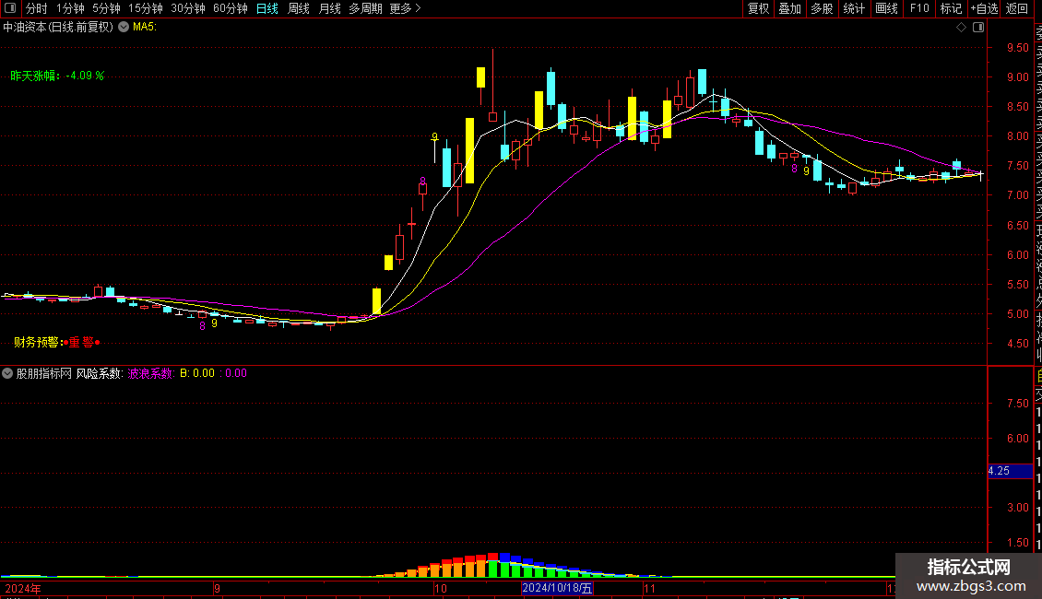The image size is (1042, 599).
Task: Click the 风险系数 label
Action: point(99,373)
